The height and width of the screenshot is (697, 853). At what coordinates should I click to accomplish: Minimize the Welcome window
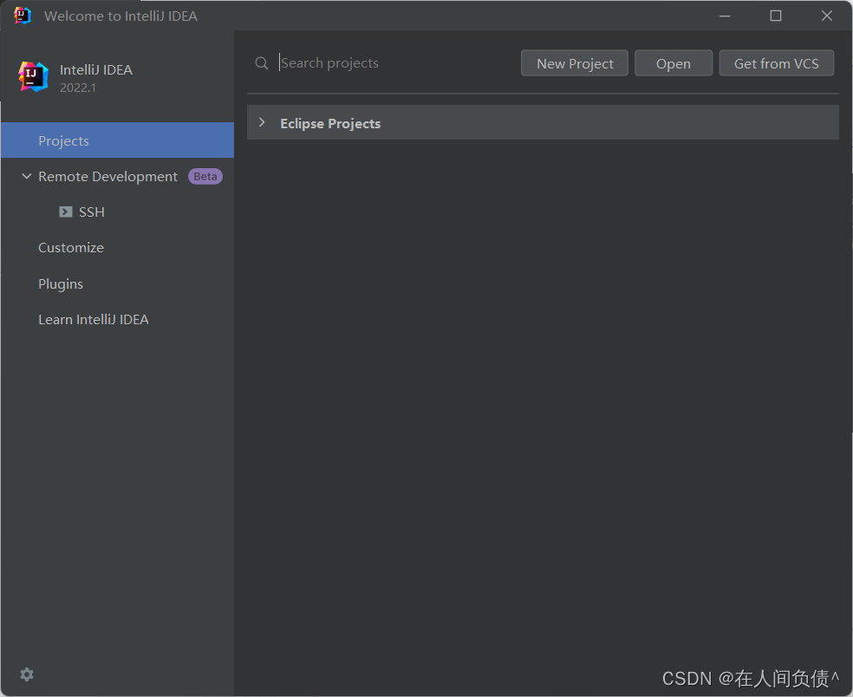click(725, 16)
